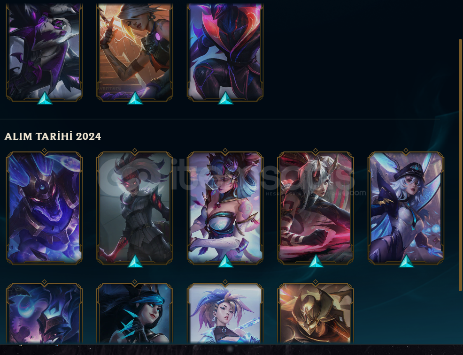Select winged woman with officer cap skin
Image resolution: width=463 pixels, height=355 pixels.
[406, 208]
